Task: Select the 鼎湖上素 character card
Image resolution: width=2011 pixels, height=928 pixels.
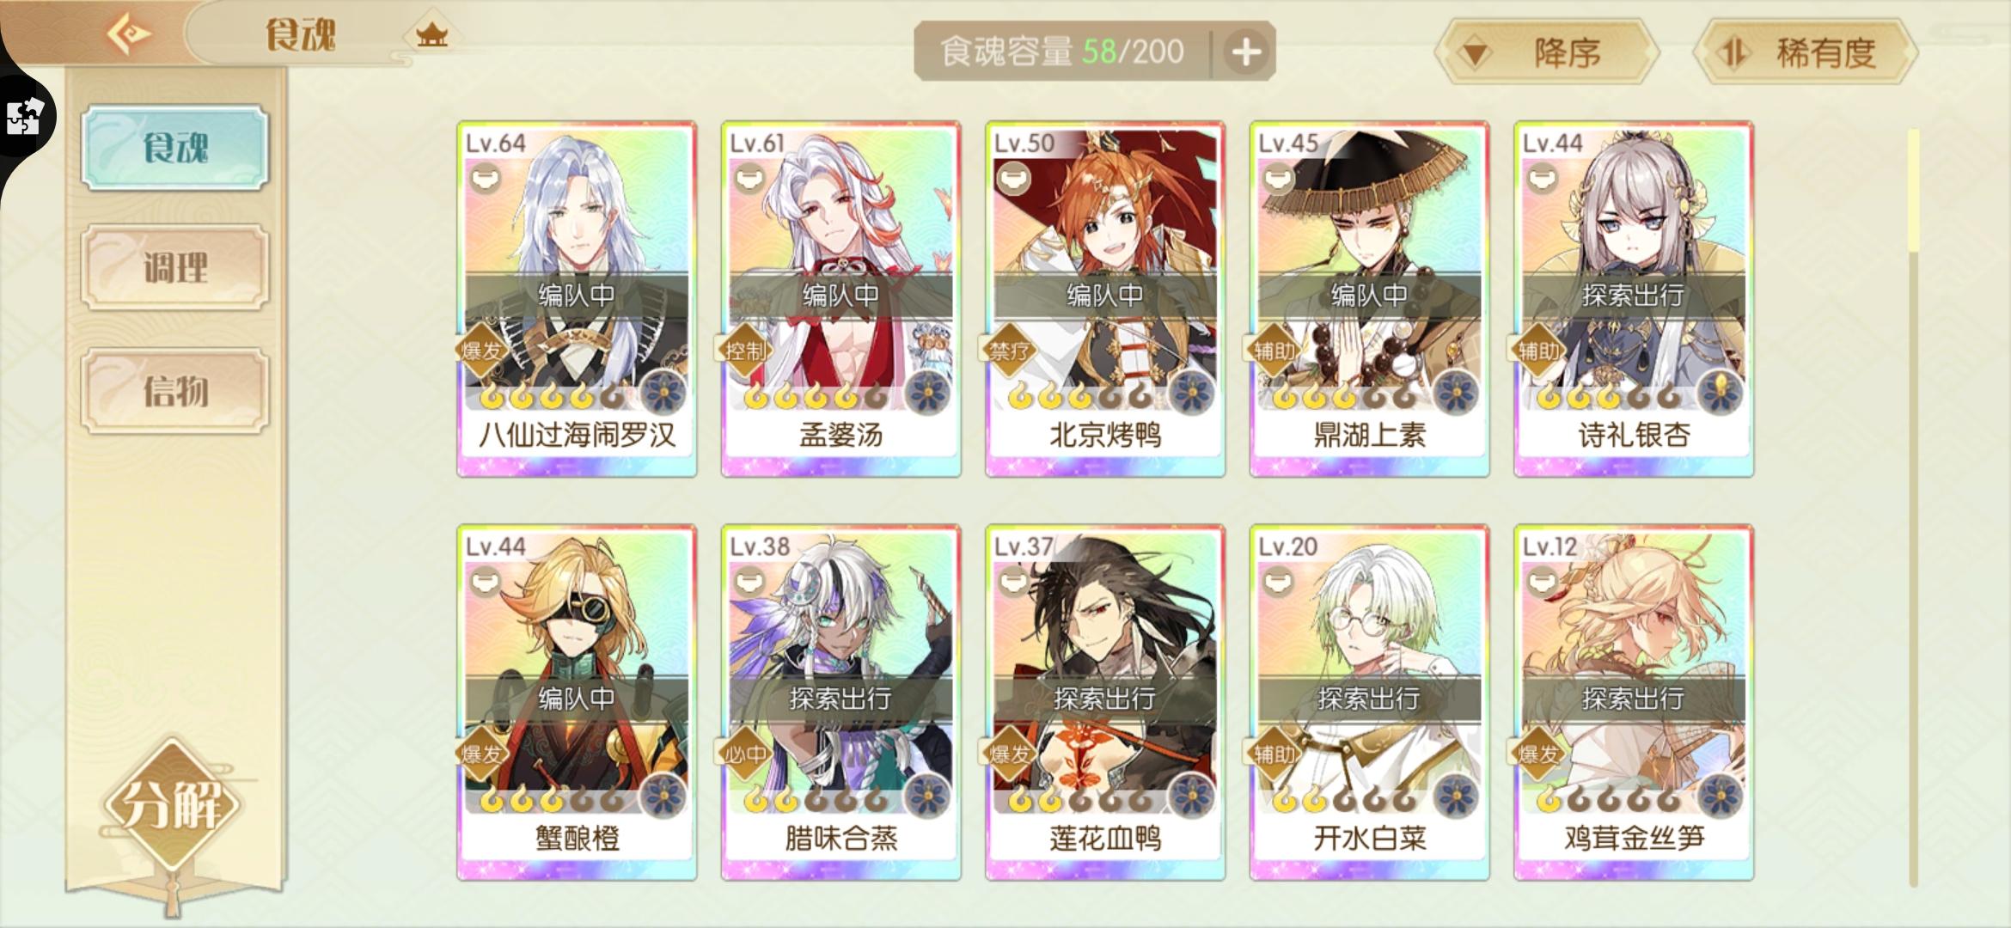Action: [x=1369, y=299]
